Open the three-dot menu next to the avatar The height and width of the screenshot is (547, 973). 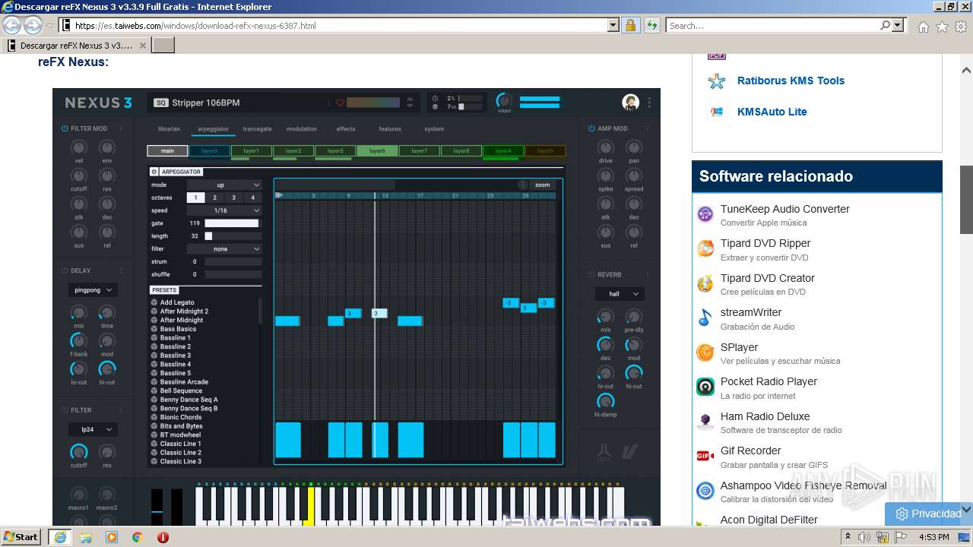point(649,103)
